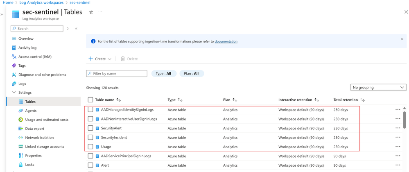
Task: Open more options for AADServicePrincipalSignInLogs row
Action: 398,156
